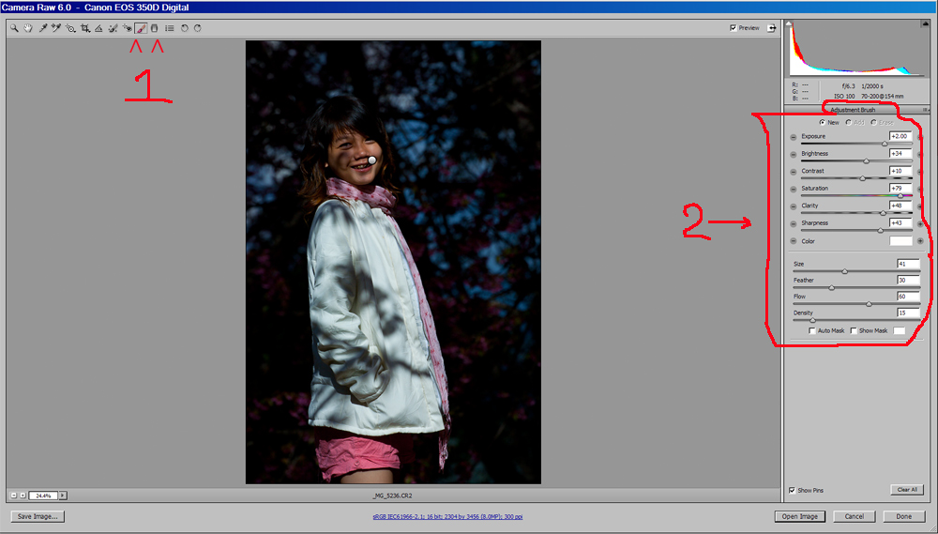Screen dimensions: 938x534
Task: Select the Graduated Filter tool
Action: click(155, 28)
